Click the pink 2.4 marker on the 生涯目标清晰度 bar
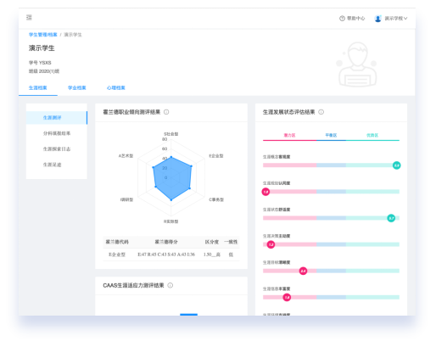The image size is (436, 347). tap(303, 271)
